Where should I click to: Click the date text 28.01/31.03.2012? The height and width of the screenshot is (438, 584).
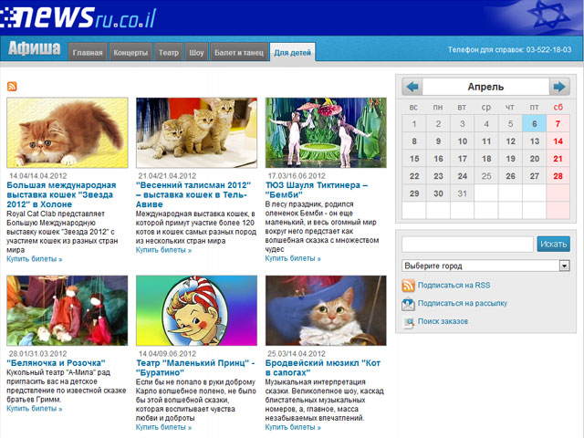(x=38, y=353)
